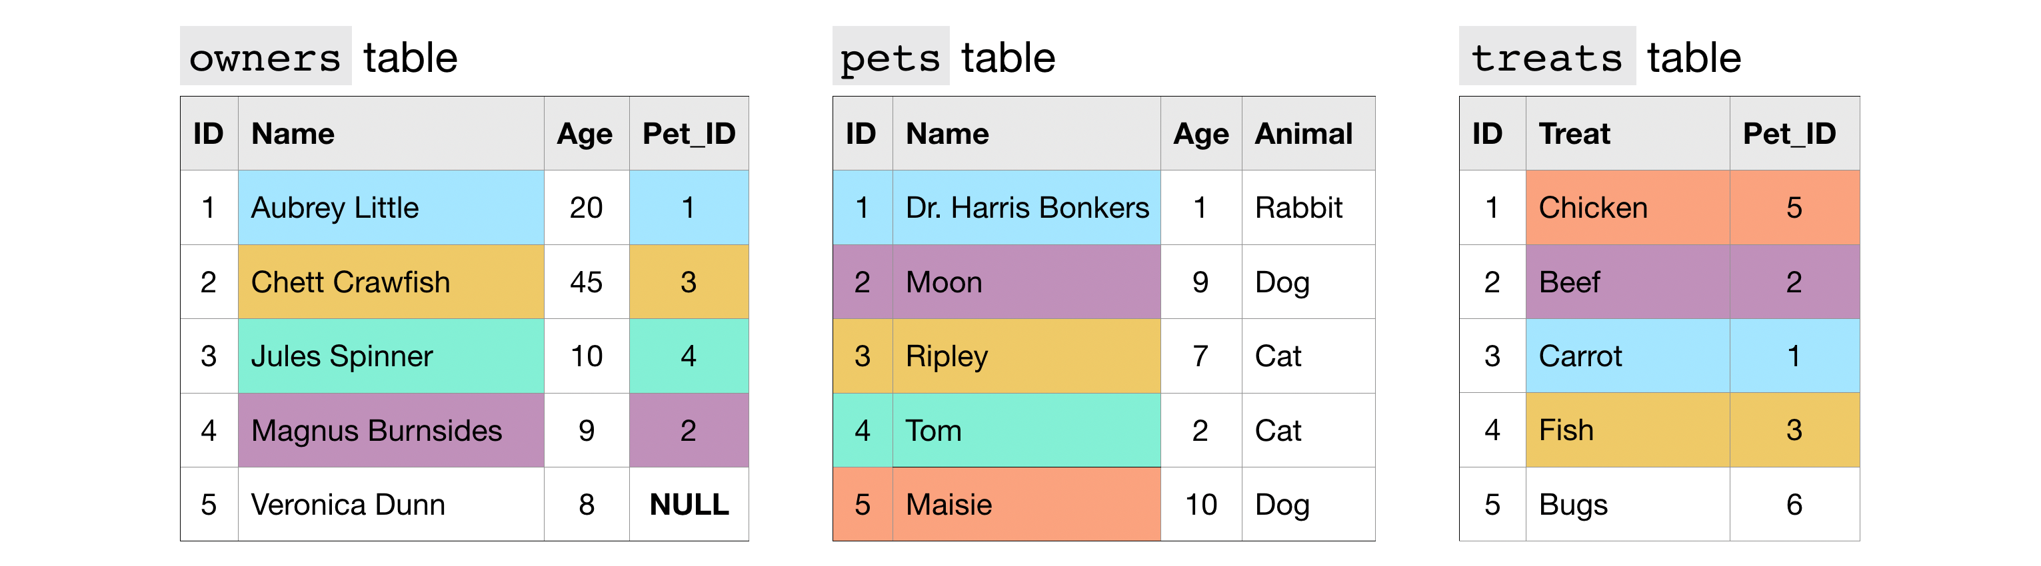
Task: Click the 'Magnus Burnsides' name cell
Action: [391, 431]
